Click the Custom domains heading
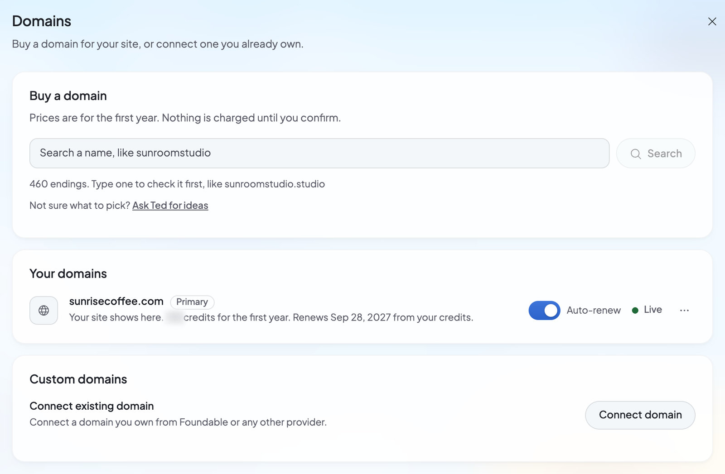The image size is (725, 474). 78,379
